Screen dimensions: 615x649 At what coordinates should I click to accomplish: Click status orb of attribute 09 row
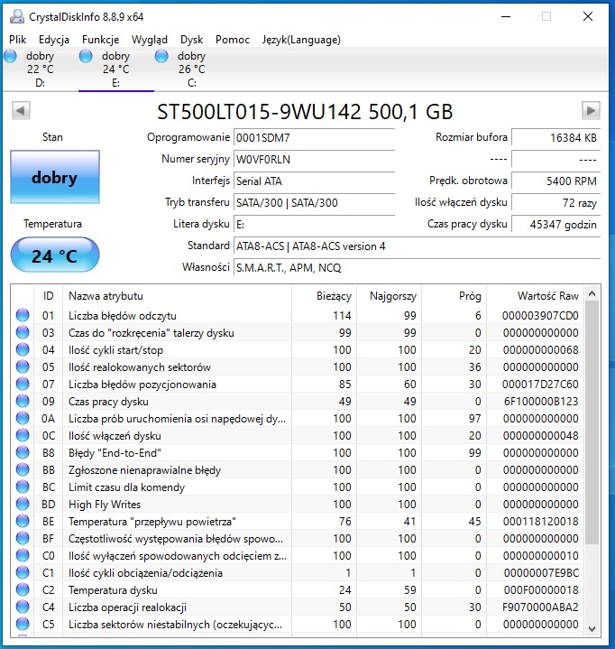(x=23, y=401)
